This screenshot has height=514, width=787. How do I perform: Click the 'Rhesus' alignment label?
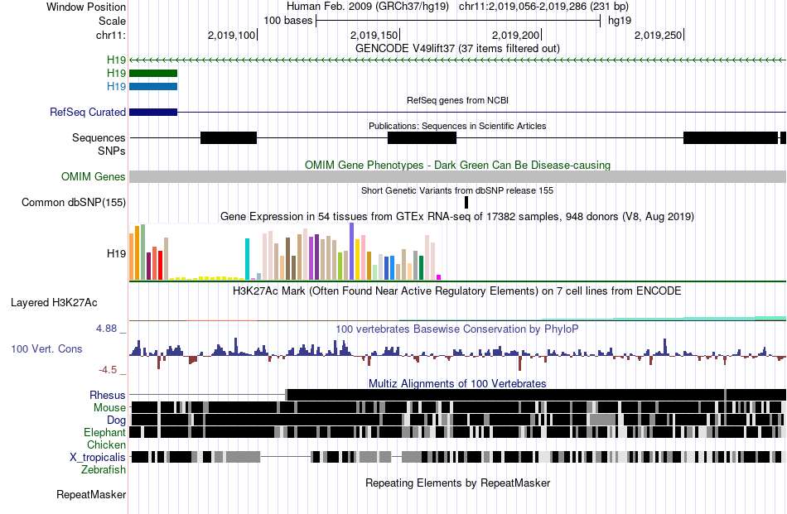[107, 395]
